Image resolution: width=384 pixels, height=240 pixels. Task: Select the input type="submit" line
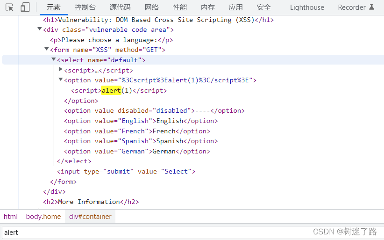(126, 171)
